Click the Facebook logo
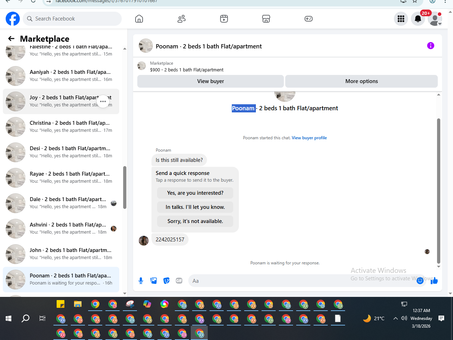Screen dimensions: 453x340 pyautogui.click(x=13, y=19)
